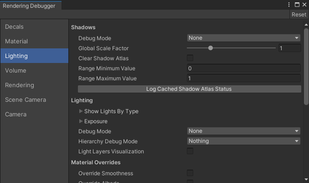Image resolution: width=309 pixels, height=183 pixels.
Task: Enable Override Smoothness checkbox
Action: [x=190, y=173]
